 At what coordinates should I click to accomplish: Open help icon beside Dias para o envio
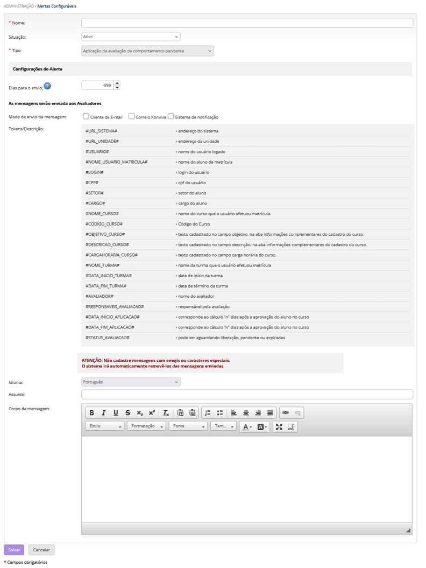click(x=47, y=86)
